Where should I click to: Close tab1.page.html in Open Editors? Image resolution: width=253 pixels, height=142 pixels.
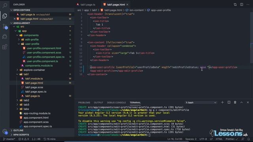click(15, 19)
